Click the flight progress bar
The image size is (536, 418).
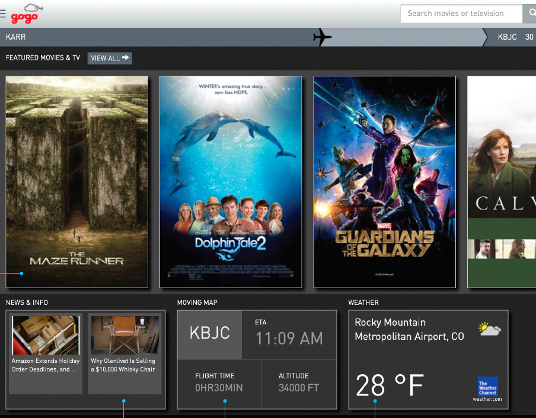pyautogui.click(x=243, y=37)
